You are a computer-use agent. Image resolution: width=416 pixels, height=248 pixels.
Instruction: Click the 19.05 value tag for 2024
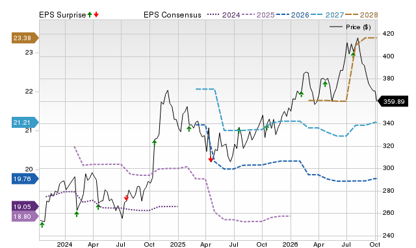[25, 206]
